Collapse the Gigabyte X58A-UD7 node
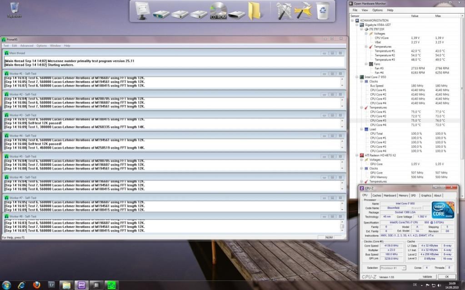465x290 pixels. pyautogui.click(x=357, y=25)
